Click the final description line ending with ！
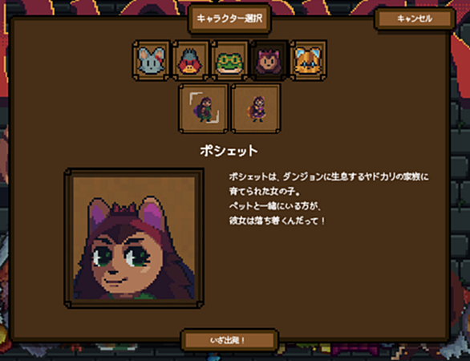This screenshot has height=361, width=470. click(277, 221)
